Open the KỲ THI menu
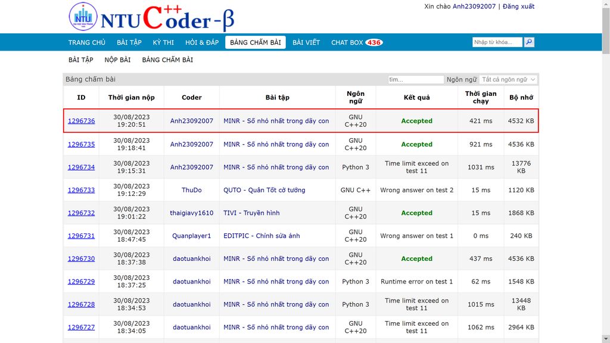 click(163, 42)
